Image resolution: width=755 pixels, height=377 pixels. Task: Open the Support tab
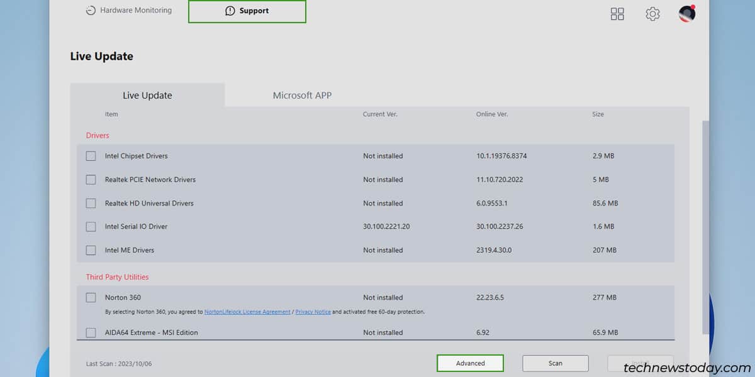pos(247,11)
